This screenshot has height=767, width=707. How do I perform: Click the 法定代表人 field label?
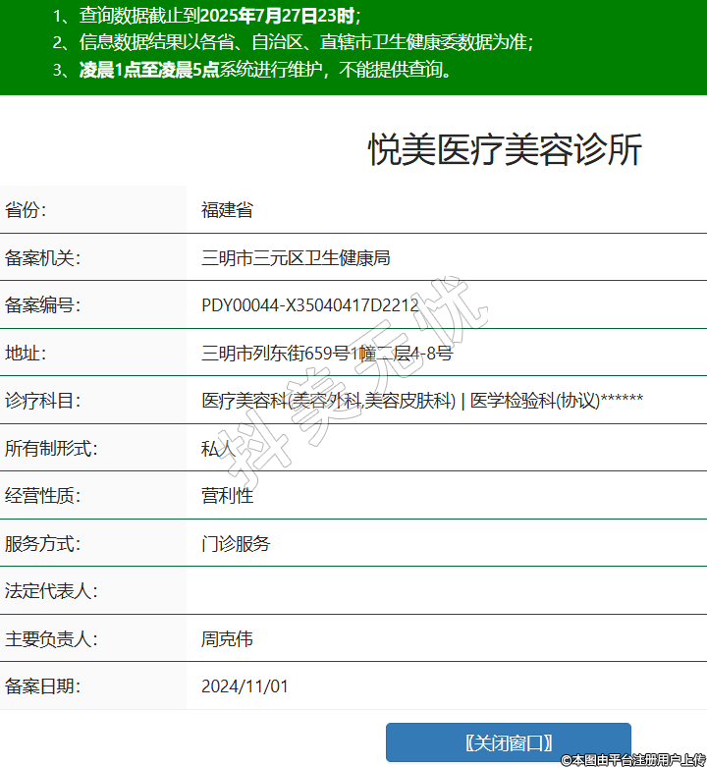click(51, 591)
